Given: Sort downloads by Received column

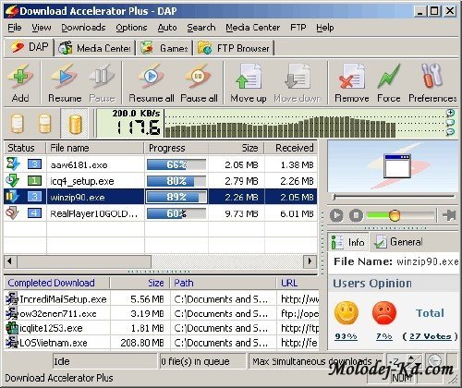Looking at the screenshot, I should 291,148.
